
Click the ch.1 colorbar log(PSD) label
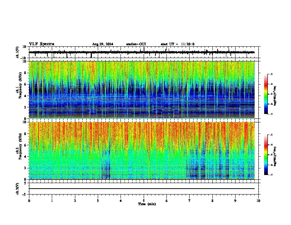[275, 96]
